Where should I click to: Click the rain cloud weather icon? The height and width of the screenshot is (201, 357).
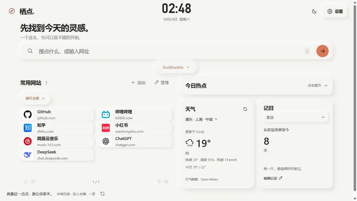coord(189,143)
